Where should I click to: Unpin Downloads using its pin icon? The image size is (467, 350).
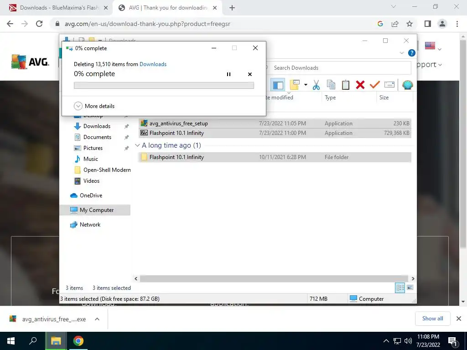coord(127,126)
